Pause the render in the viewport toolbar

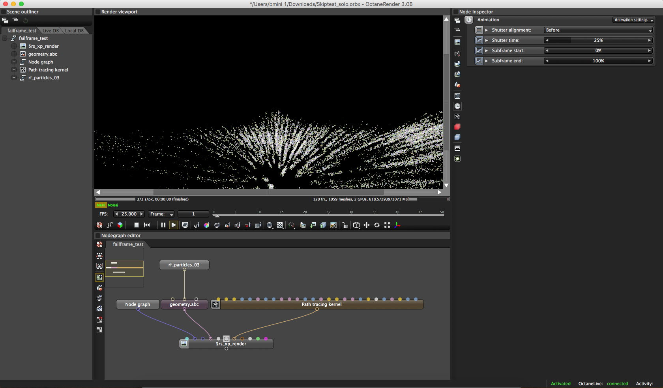tap(163, 225)
